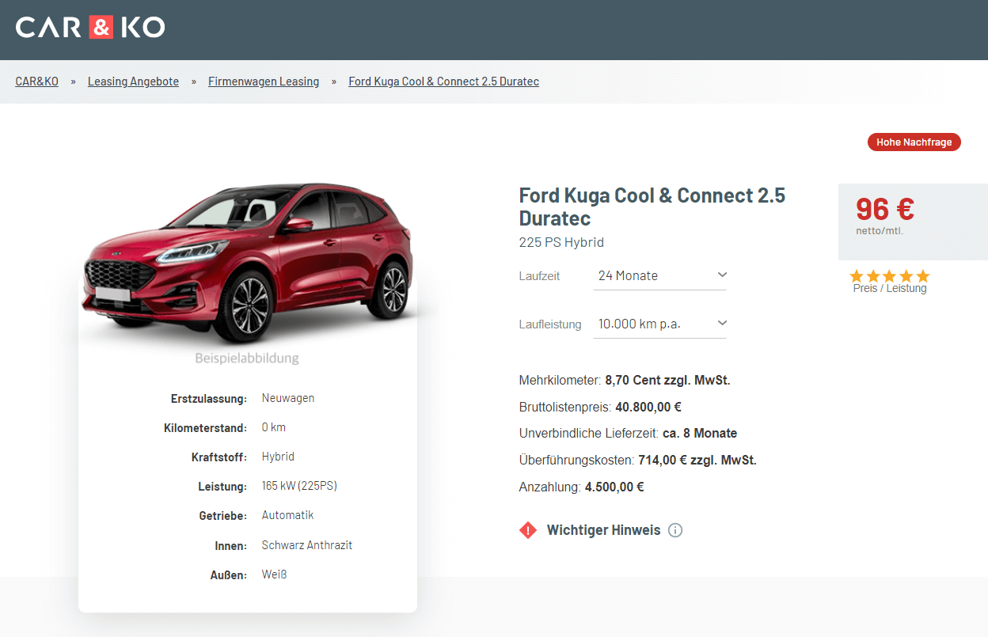
Task: Click the netto/mtl. label under the price
Action: (x=880, y=231)
